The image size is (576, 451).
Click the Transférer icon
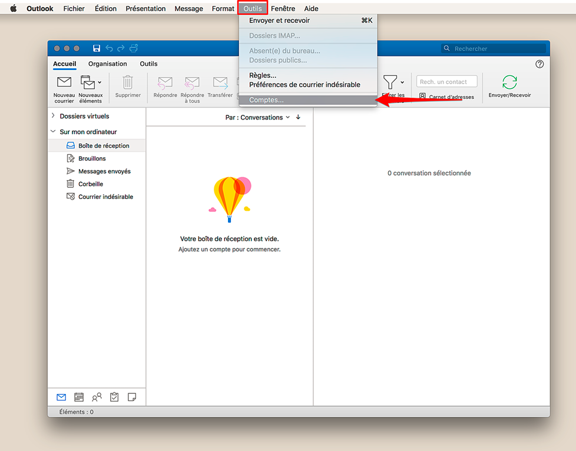220,83
